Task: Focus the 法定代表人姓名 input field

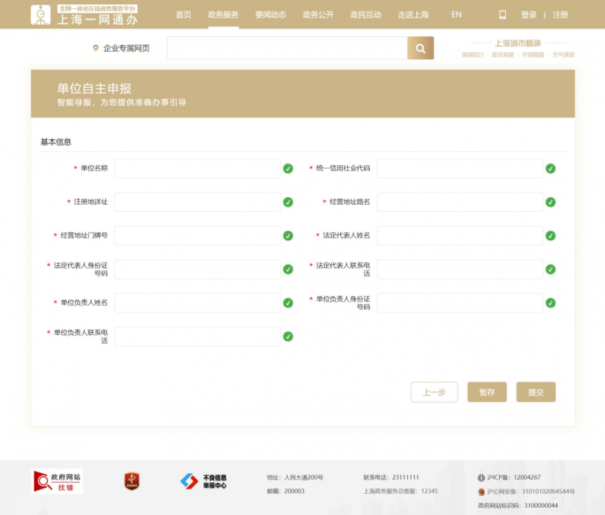Action: pyautogui.click(x=460, y=236)
